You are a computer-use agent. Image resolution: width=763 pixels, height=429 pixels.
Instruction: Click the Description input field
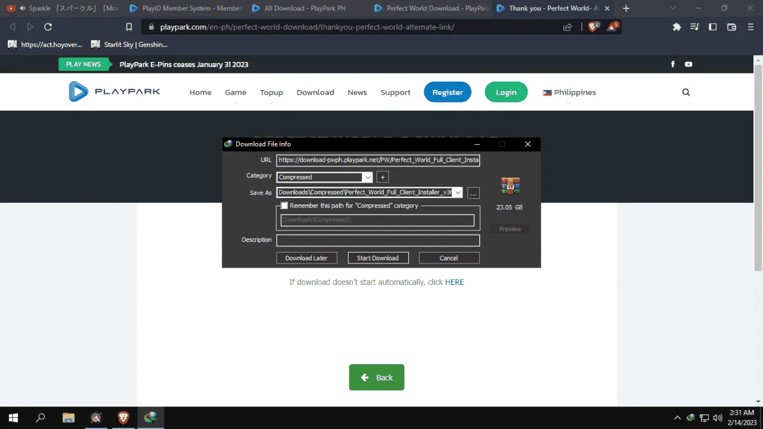coord(378,240)
